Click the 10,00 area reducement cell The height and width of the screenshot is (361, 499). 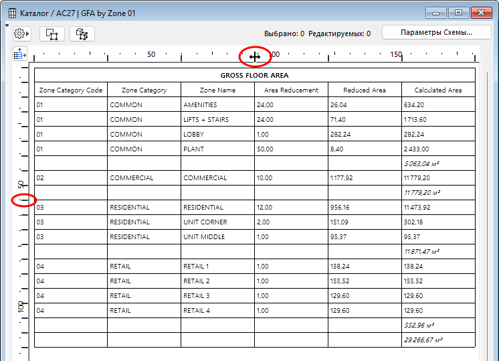coord(291,177)
